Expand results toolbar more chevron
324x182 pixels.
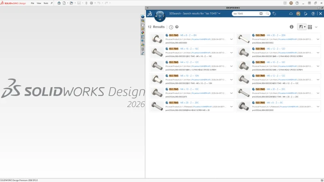click(316, 27)
